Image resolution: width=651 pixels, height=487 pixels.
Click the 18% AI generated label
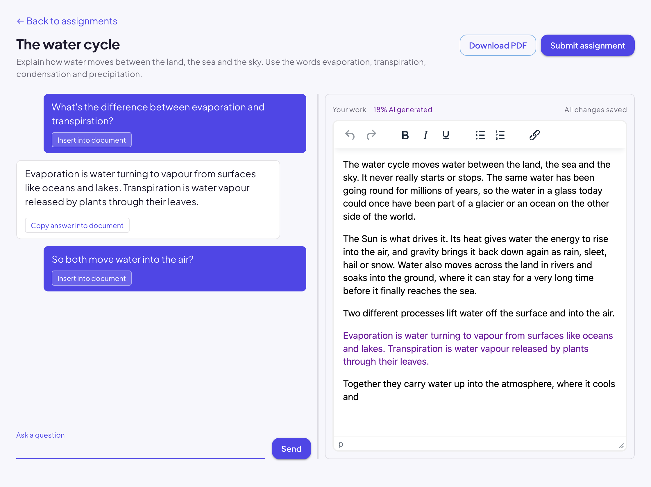pyautogui.click(x=403, y=110)
